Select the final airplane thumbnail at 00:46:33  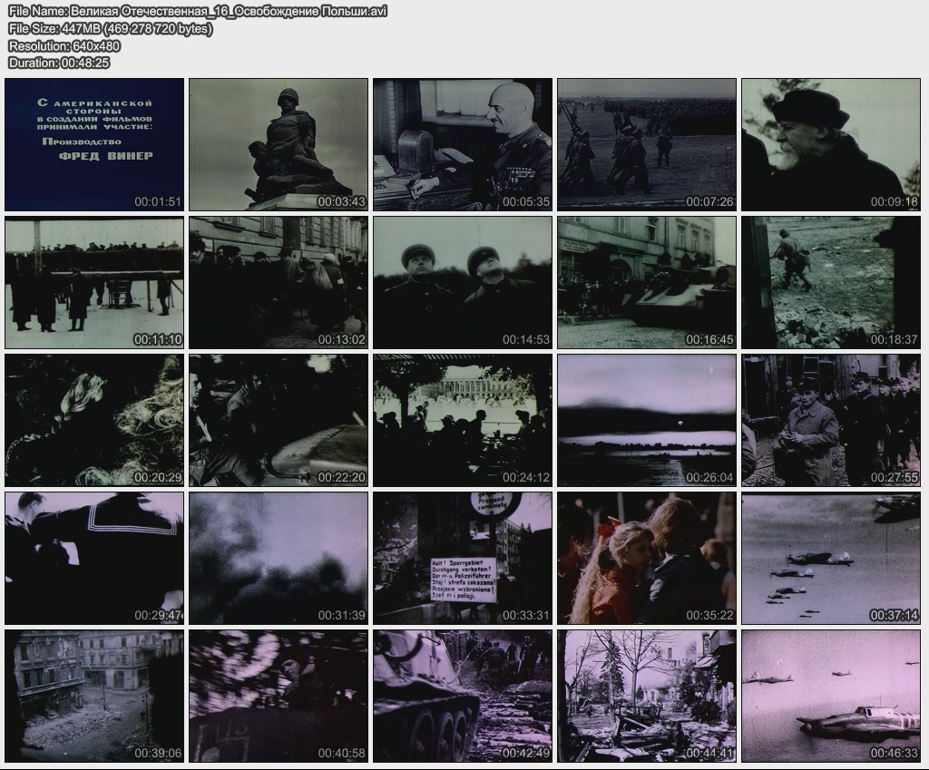click(x=831, y=696)
